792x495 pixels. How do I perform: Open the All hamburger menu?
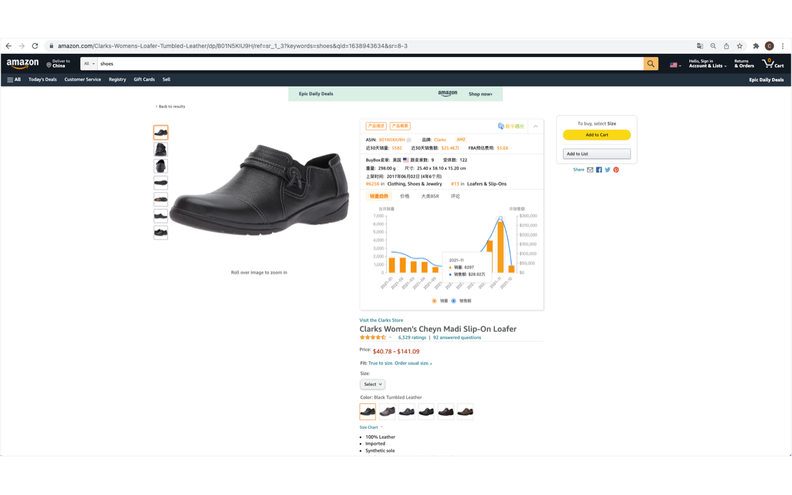[14, 80]
